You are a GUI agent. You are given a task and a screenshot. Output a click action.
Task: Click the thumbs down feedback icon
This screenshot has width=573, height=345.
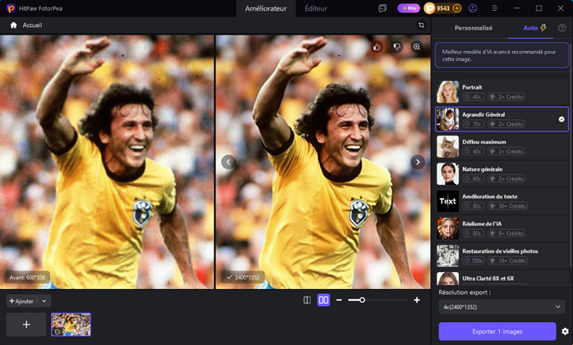pyautogui.click(x=397, y=47)
